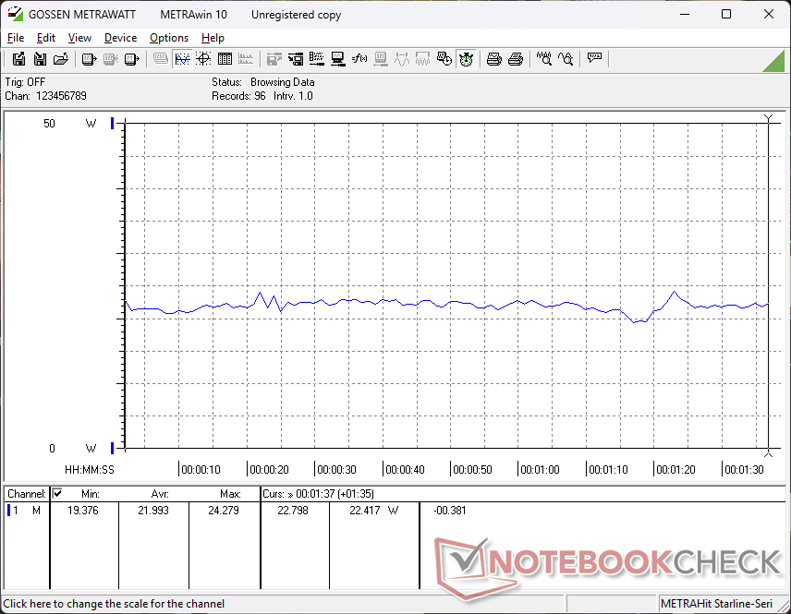Viewport: 791px width, 614px height.
Task: Click the difference value -00.381
Action: coord(449,511)
